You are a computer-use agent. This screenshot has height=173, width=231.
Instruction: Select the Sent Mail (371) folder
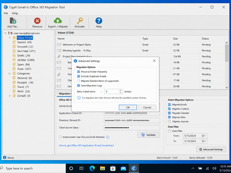(26, 51)
